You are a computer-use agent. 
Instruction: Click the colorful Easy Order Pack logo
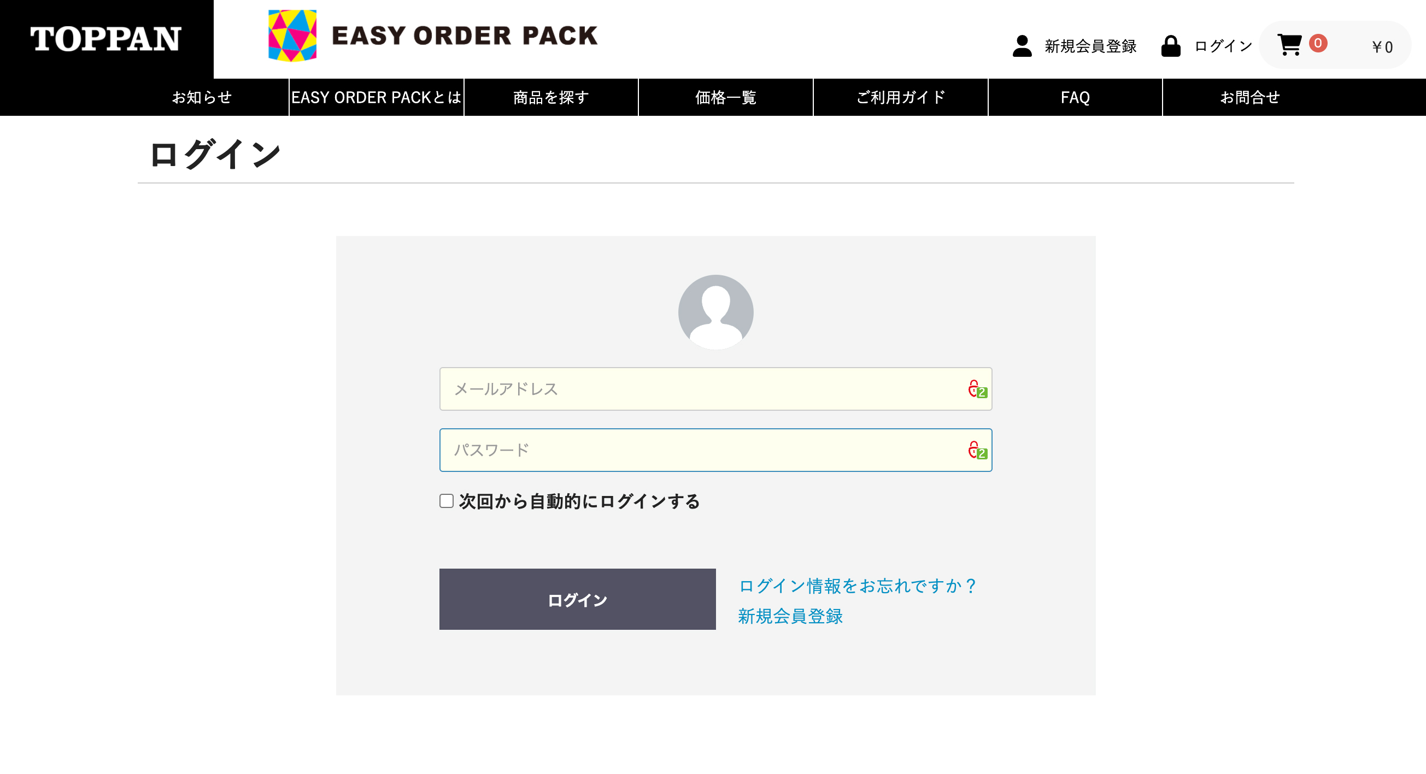point(292,36)
